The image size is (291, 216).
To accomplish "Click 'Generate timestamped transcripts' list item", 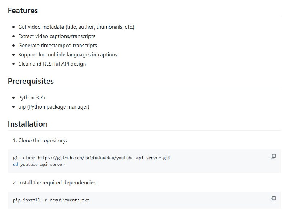I will point(57,46).
